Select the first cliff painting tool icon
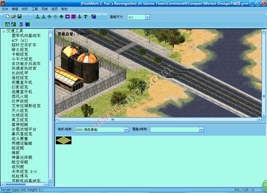The height and width of the screenshot is (193, 267). [x=7, y=24]
